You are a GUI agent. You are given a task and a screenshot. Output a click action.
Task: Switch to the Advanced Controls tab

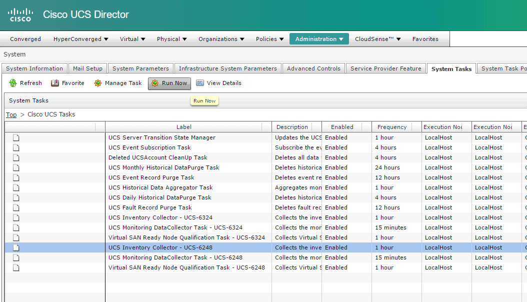313,68
